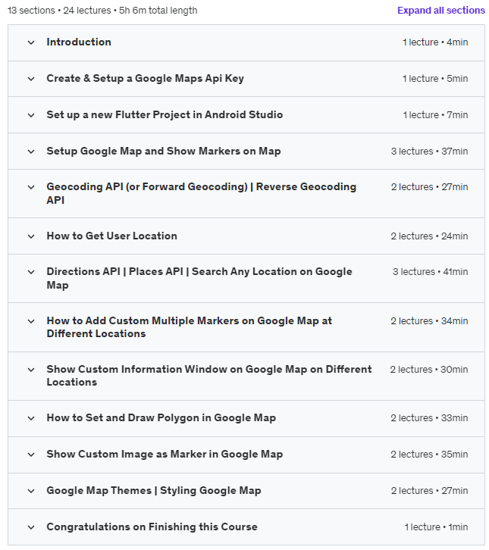Open Google Map Themes Styling section title

(x=154, y=490)
